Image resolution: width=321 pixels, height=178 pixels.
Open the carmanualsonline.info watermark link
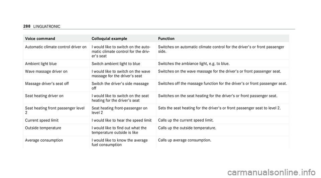coord(272,172)
